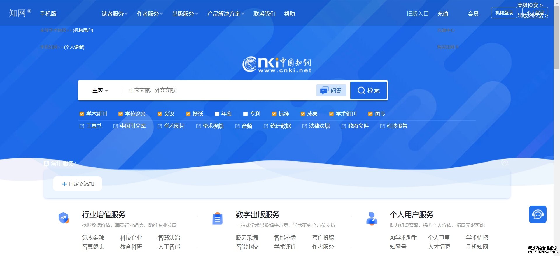Click the 学术视频 external link icon

tap(198, 126)
